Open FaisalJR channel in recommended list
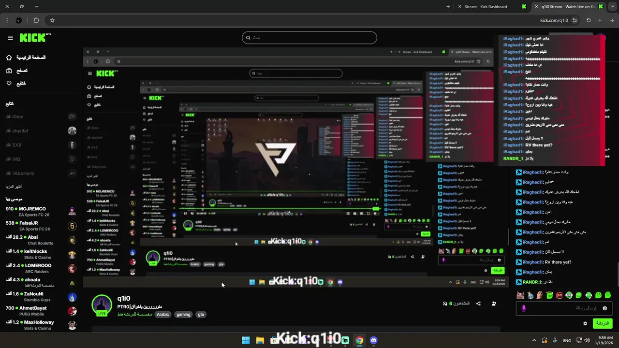 click(x=41, y=226)
